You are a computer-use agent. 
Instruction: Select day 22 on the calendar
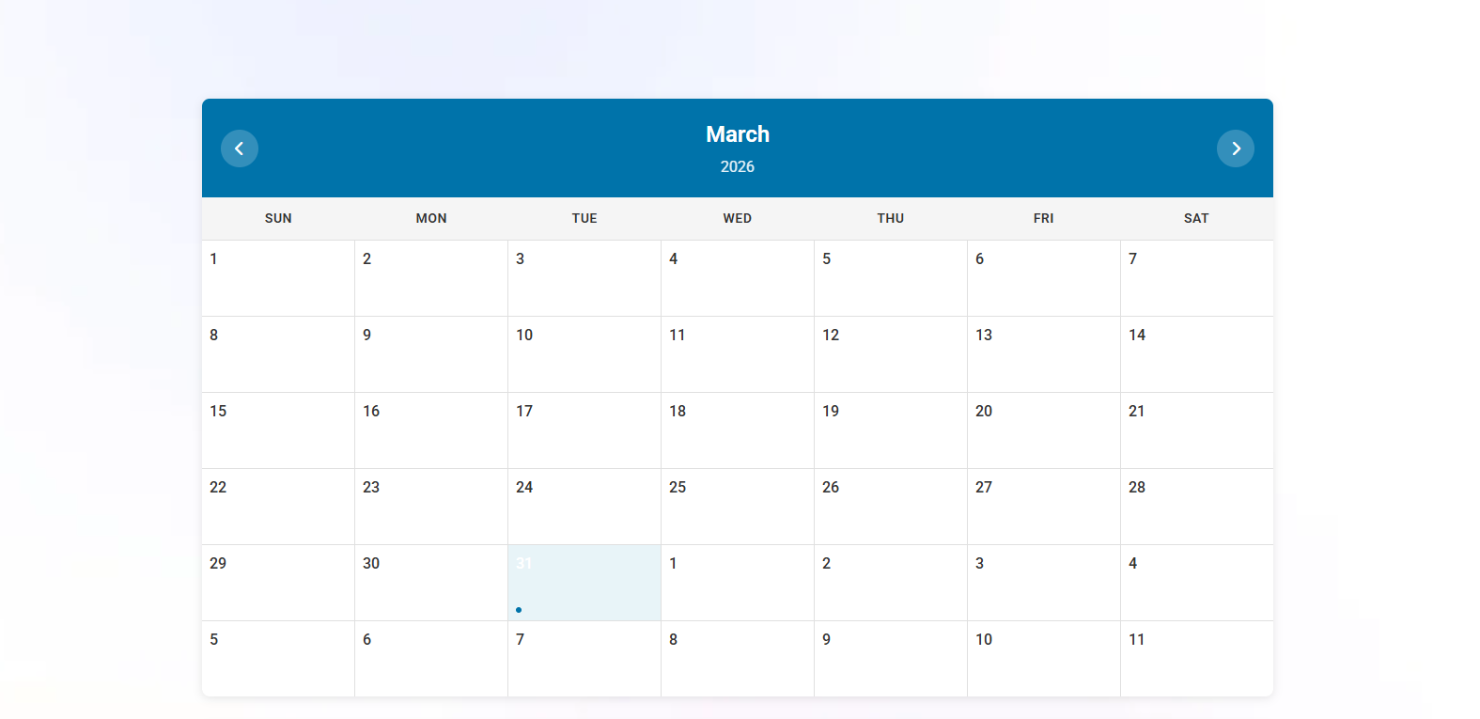pyautogui.click(x=278, y=507)
